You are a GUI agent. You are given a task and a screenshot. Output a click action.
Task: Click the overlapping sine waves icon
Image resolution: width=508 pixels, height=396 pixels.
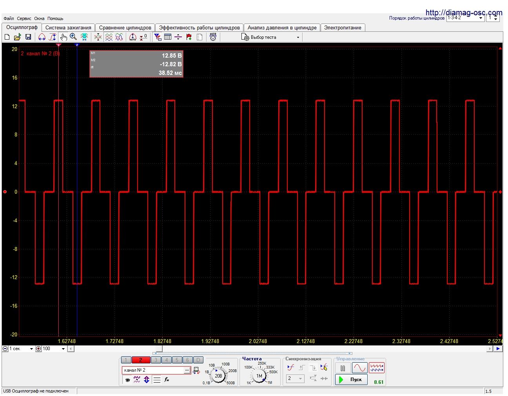click(x=119, y=37)
